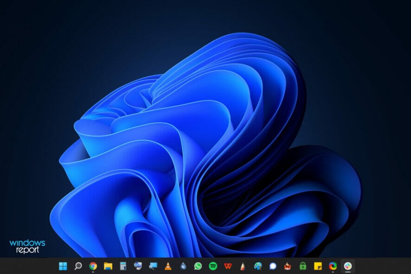Image resolution: width=411 pixels, height=274 pixels.
Task: Launch Spotify from taskbar
Action: (x=213, y=266)
